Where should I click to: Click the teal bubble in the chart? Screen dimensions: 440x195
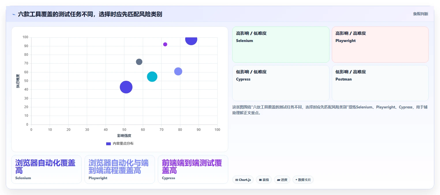152,77
